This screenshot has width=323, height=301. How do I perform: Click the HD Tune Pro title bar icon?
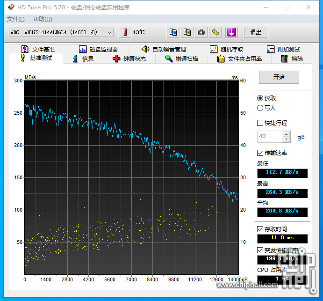tap(11, 7)
